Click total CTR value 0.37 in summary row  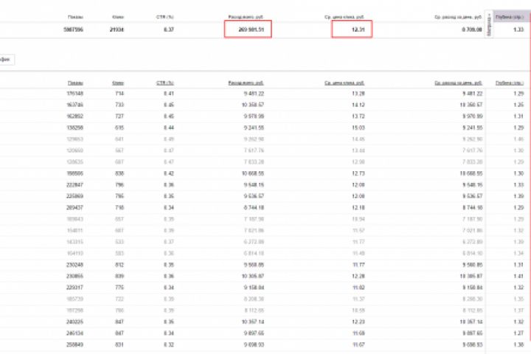(x=169, y=29)
